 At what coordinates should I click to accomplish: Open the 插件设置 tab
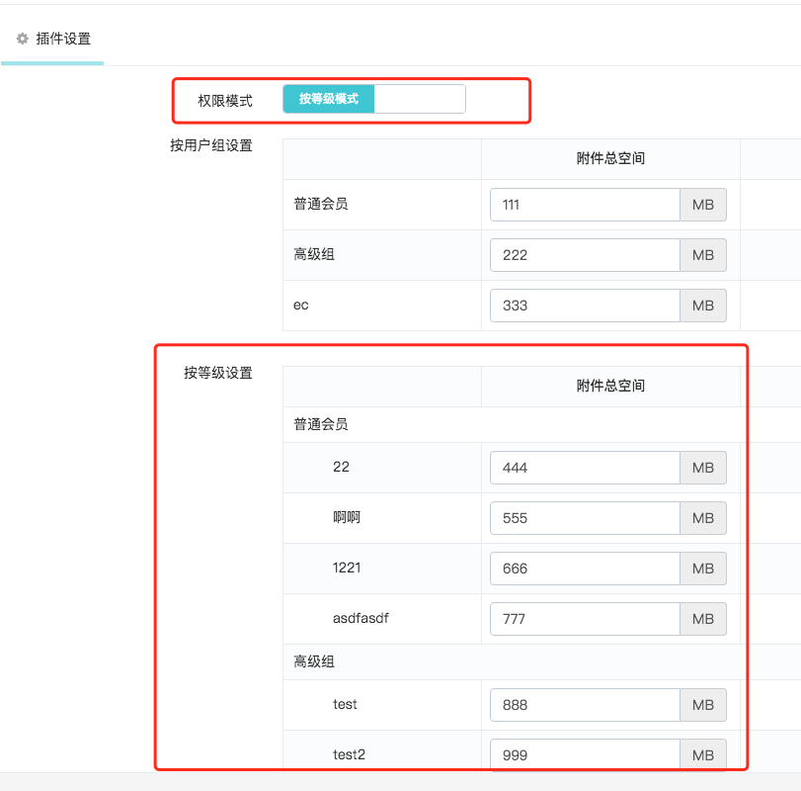[x=52, y=39]
